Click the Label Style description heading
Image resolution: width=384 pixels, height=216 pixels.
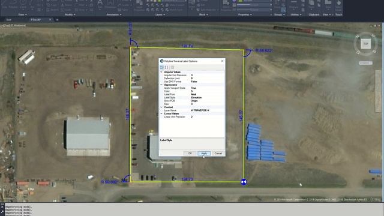[166, 140]
